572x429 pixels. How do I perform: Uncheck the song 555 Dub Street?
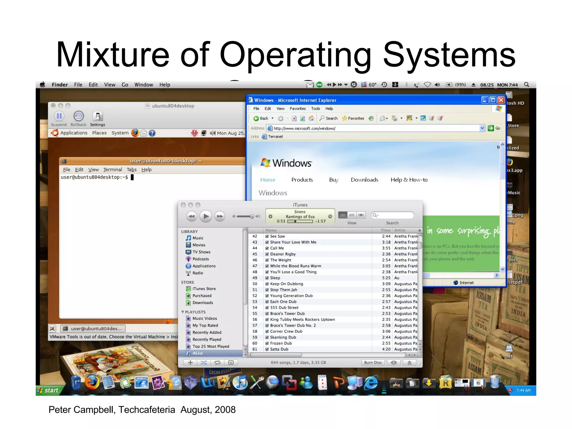(x=267, y=308)
